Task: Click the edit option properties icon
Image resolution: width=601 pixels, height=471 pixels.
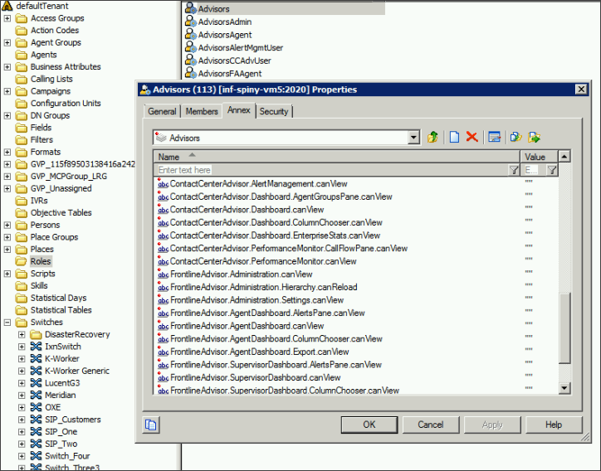Action: coord(494,137)
